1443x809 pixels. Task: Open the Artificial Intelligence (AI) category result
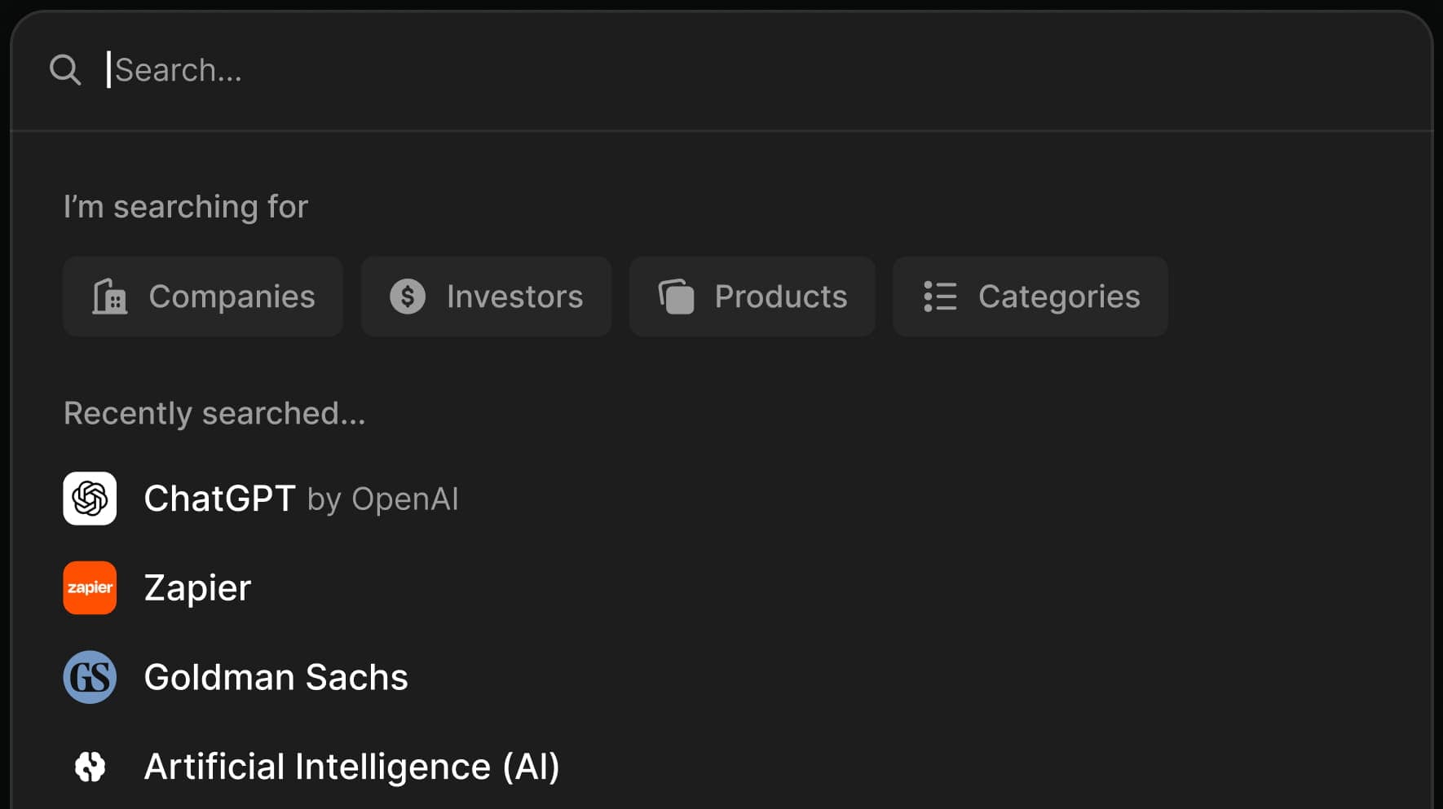click(352, 766)
